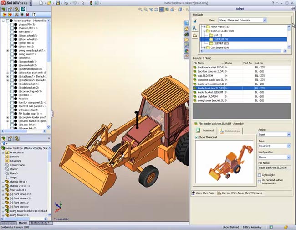Select the Thumbnail tab in Adept
This screenshot has width=296, height=230.
(205, 131)
